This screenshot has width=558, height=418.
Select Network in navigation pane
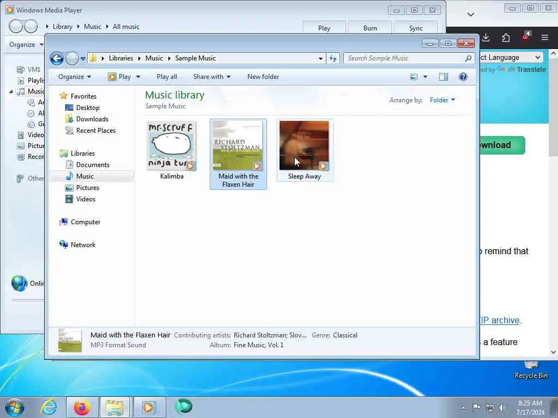point(83,245)
